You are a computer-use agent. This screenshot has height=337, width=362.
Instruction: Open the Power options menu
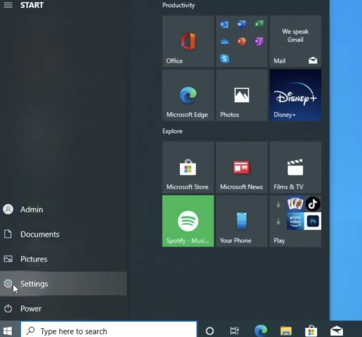pos(30,309)
